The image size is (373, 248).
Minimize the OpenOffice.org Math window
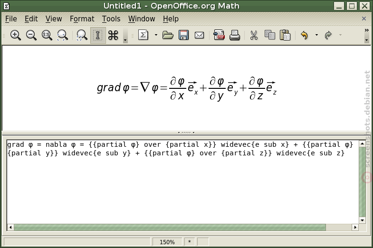click(x=339, y=6)
